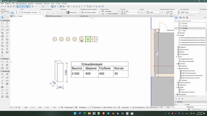Image resolution: width=207 pixels, height=116 pixels.
Task: Click the red delete X in Navigator
Action: pos(182,99)
